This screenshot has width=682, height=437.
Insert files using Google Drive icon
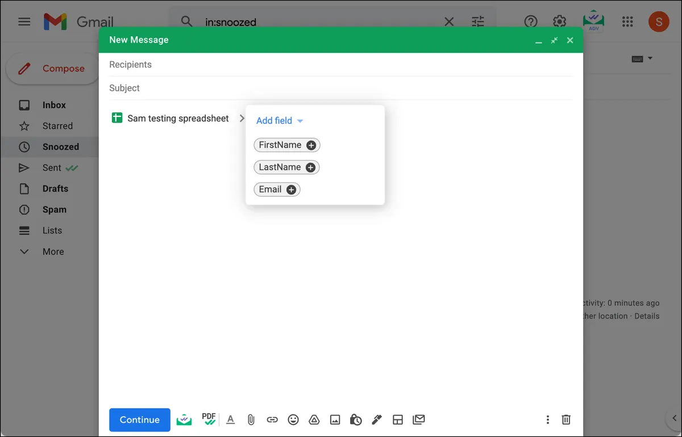314,420
